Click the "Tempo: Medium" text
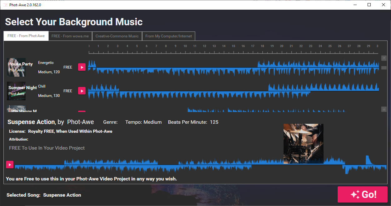391x206 pixels. 143,122
